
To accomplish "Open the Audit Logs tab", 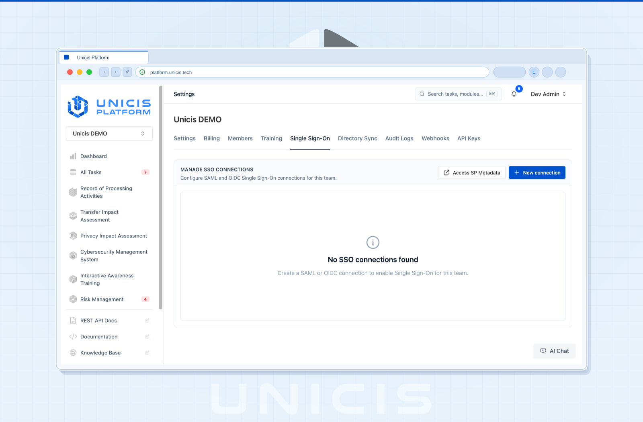I will [x=399, y=139].
